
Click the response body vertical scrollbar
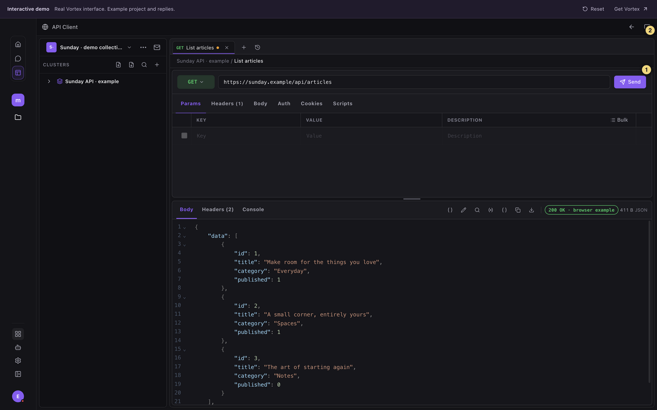click(x=650, y=302)
